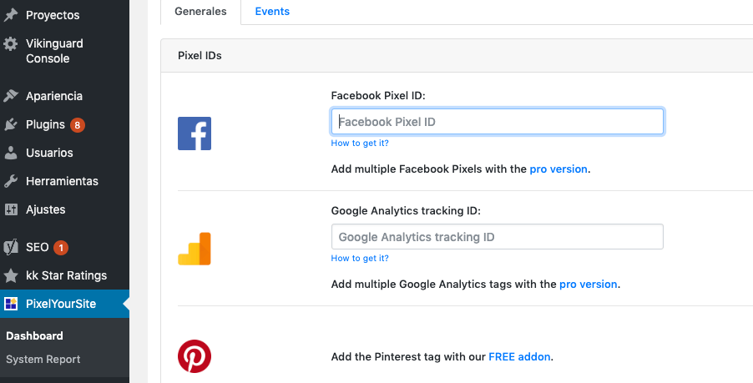
Task: Click the Vikinguard Console gear icon
Action: (x=11, y=43)
